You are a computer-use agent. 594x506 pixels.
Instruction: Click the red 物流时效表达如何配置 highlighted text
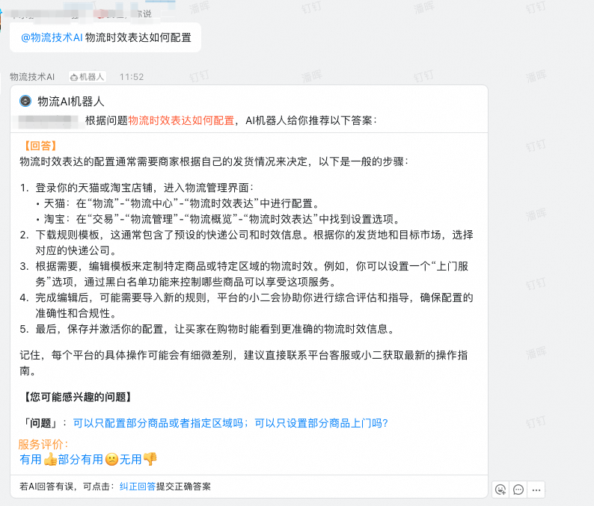pyautogui.click(x=181, y=120)
